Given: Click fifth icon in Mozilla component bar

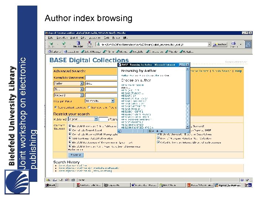Looking at the screenshot, I should coord(73,180).
